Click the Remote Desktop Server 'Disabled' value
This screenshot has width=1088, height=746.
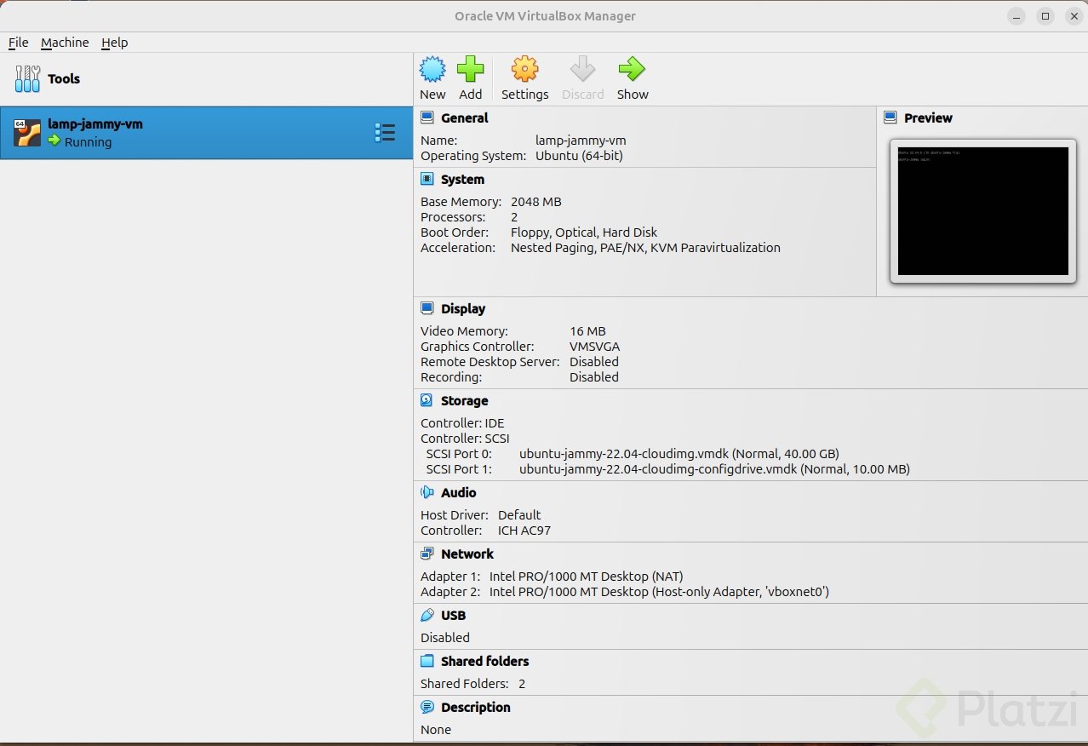coord(594,362)
